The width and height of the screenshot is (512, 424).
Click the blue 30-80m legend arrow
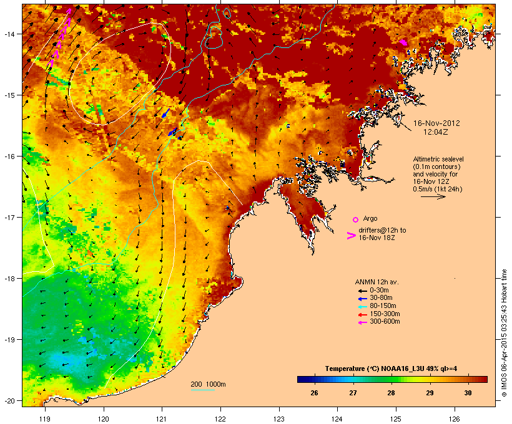click(x=363, y=299)
